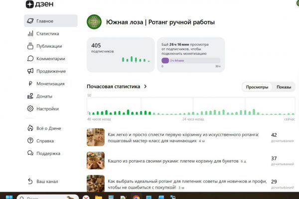Open Главное via its planet icon
Viewport: 299px width, 199px height.
[30, 21]
